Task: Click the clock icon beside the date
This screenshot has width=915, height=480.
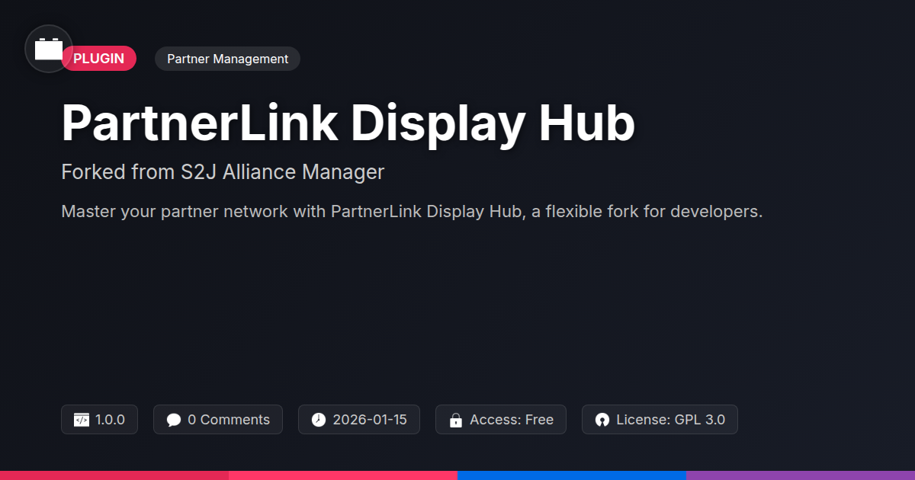Action: [x=319, y=420]
